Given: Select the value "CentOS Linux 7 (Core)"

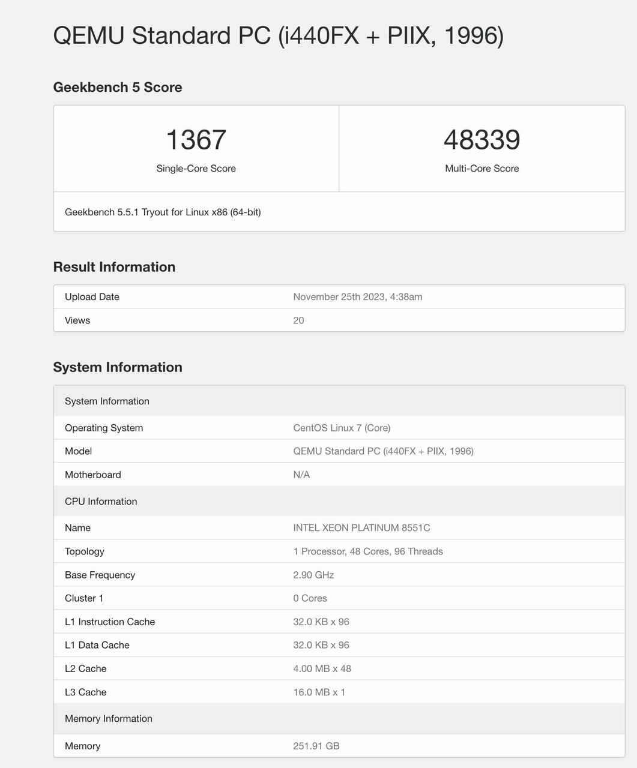Looking at the screenshot, I should tap(342, 428).
